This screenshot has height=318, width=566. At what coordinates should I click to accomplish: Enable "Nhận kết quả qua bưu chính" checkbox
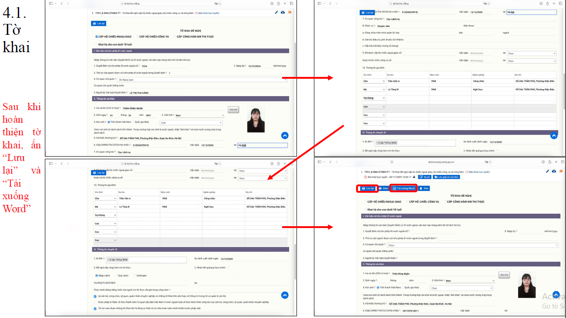tap(229, 268)
